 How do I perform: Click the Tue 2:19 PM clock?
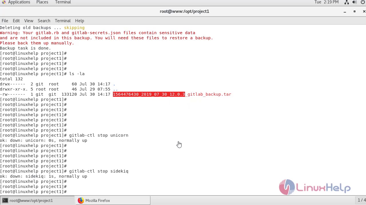point(326,2)
